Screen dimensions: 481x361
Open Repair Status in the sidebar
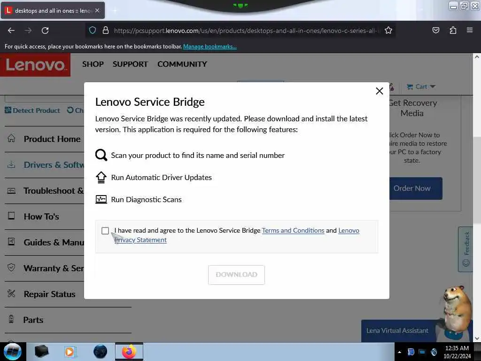click(x=49, y=294)
